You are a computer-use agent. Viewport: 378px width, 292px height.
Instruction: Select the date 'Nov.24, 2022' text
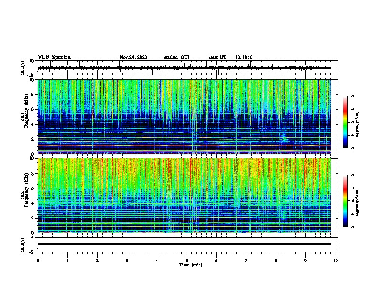pos(133,57)
